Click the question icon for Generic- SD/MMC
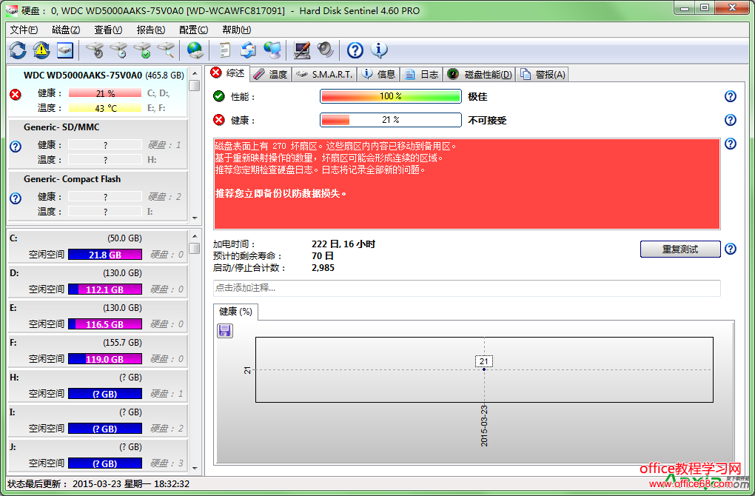The height and width of the screenshot is (496, 755). 16,147
